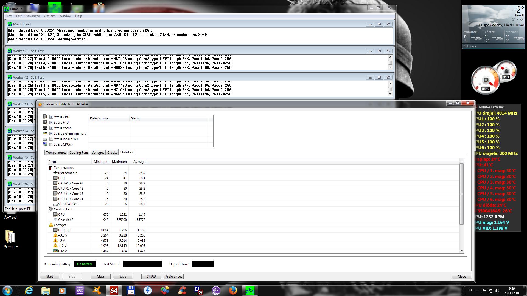Click Status column header in log

tap(169, 118)
